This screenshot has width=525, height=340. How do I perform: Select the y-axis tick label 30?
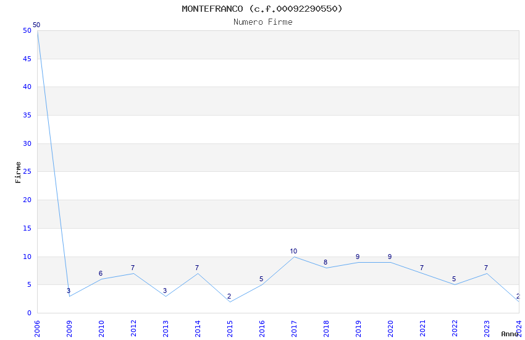pyautogui.click(x=27, y=143)
